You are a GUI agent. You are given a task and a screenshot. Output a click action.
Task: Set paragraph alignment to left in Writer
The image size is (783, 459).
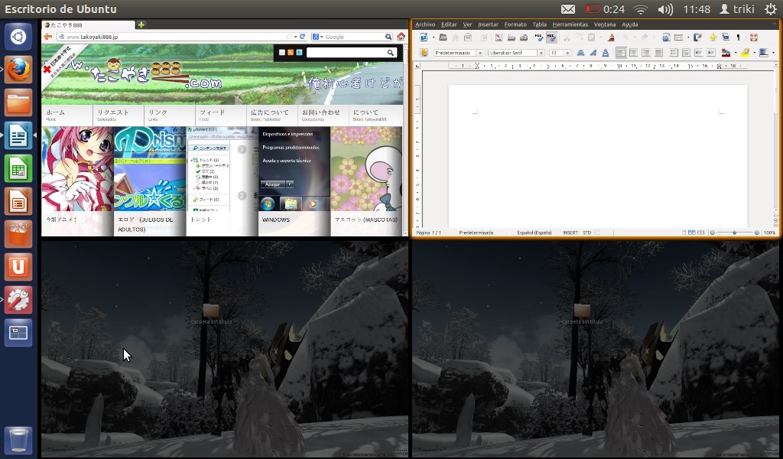(x=621, y=53)
